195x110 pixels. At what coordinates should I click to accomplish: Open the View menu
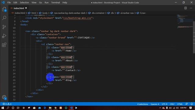pyautogui.click(x=34, y=2)
